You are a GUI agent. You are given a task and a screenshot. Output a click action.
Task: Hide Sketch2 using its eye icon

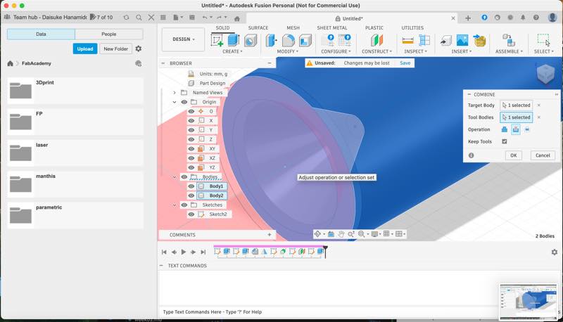coord(191,214)
